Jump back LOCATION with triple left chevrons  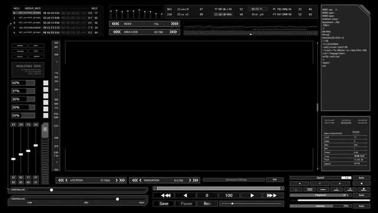(61, 180)
